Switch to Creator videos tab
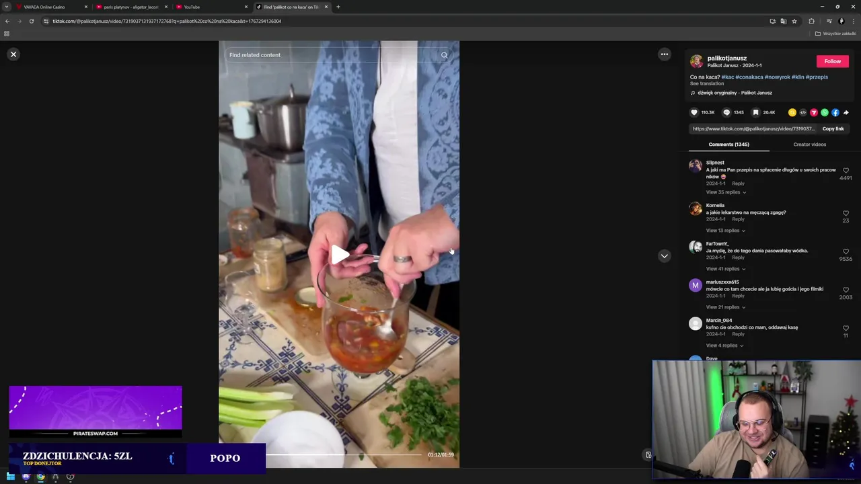This screenshot has width=861, height=484. pyautogui.click(x=809, y=145)
